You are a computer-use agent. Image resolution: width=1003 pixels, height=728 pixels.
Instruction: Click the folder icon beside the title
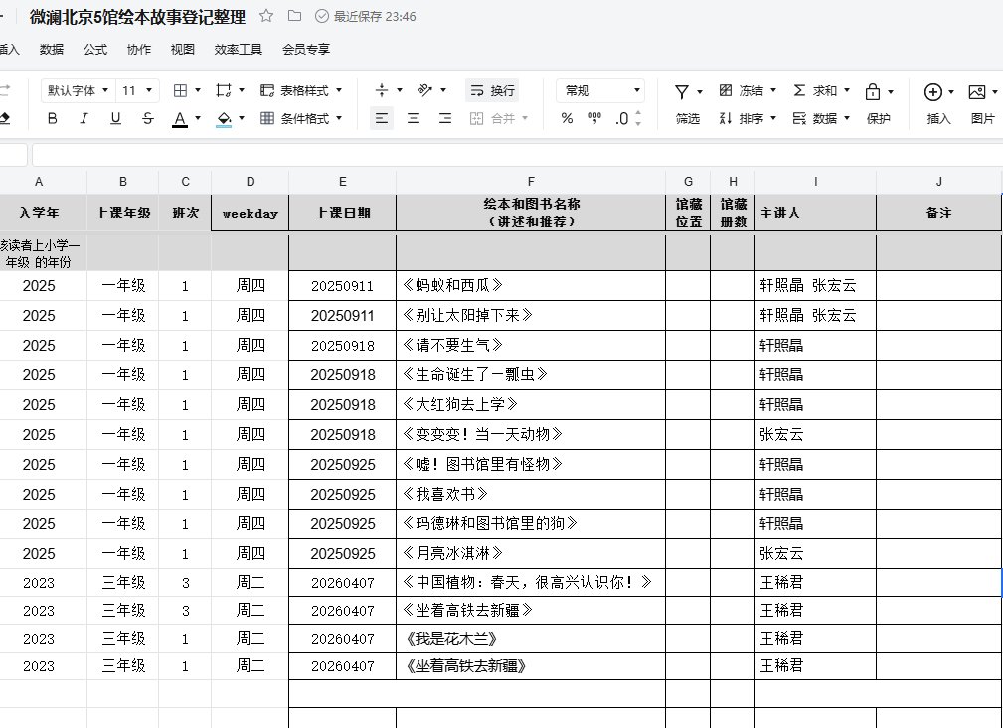tap(294, 16)
